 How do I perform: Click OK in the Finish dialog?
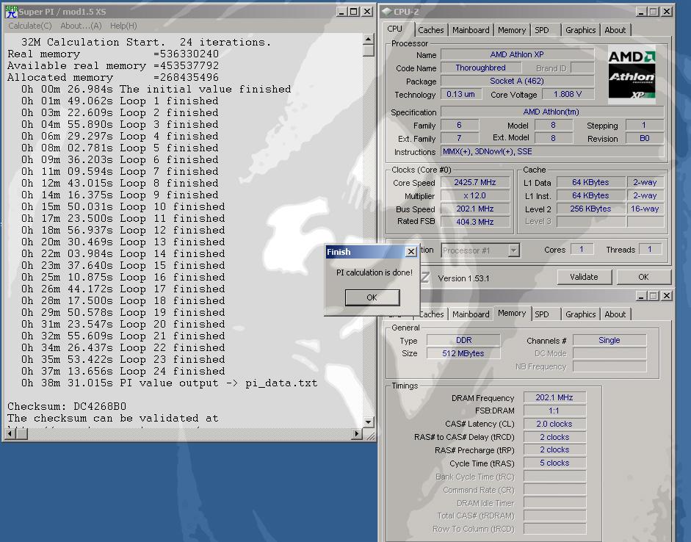click(372, 297)
